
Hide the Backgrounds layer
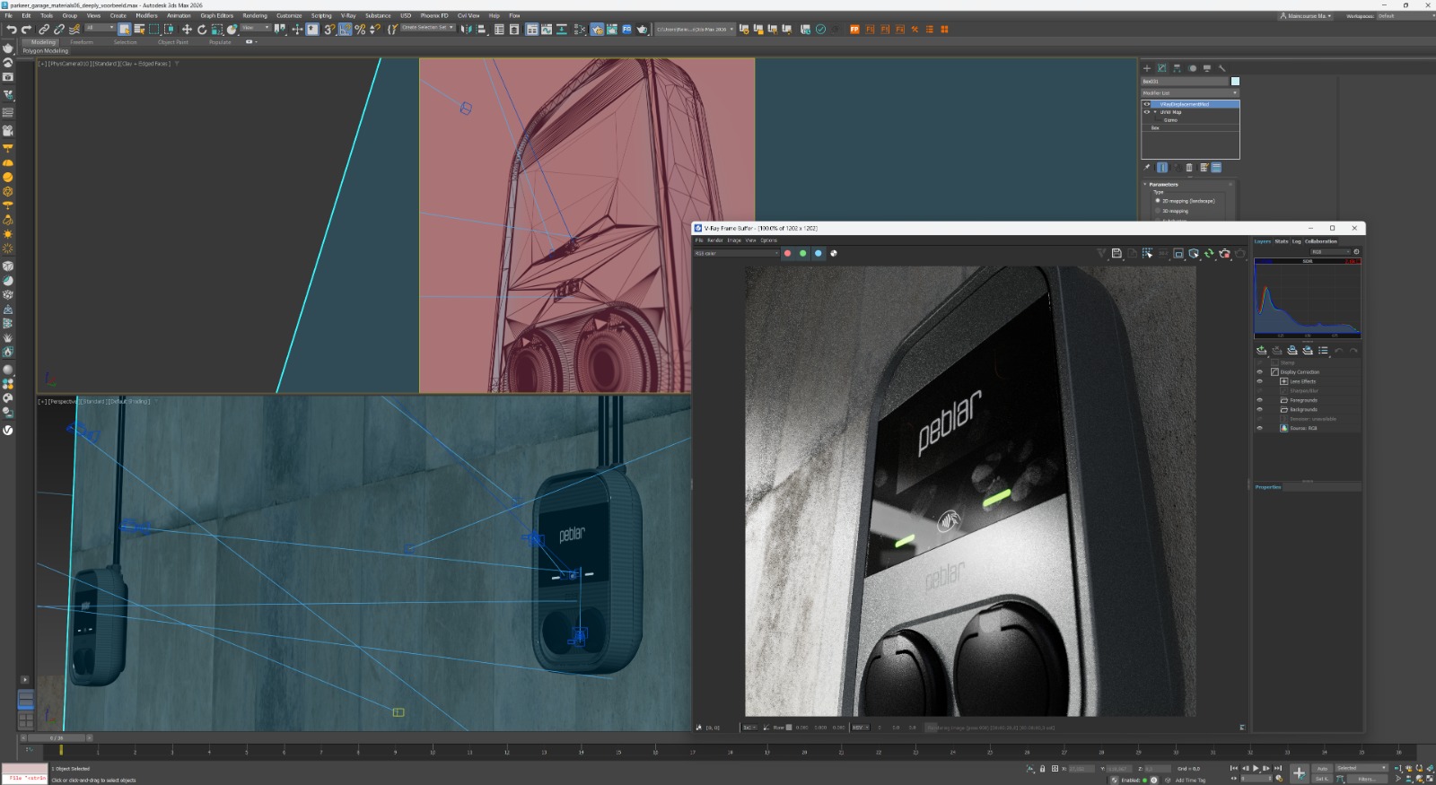[1259, 409]
